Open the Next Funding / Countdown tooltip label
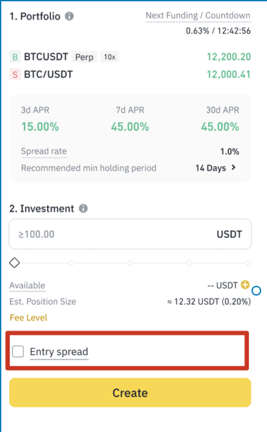 (198, 16)
